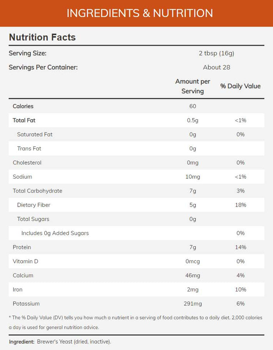Click the Includes 0g Added Sugars row
This screenshot has width=273, height=350.
coord(136,233)
